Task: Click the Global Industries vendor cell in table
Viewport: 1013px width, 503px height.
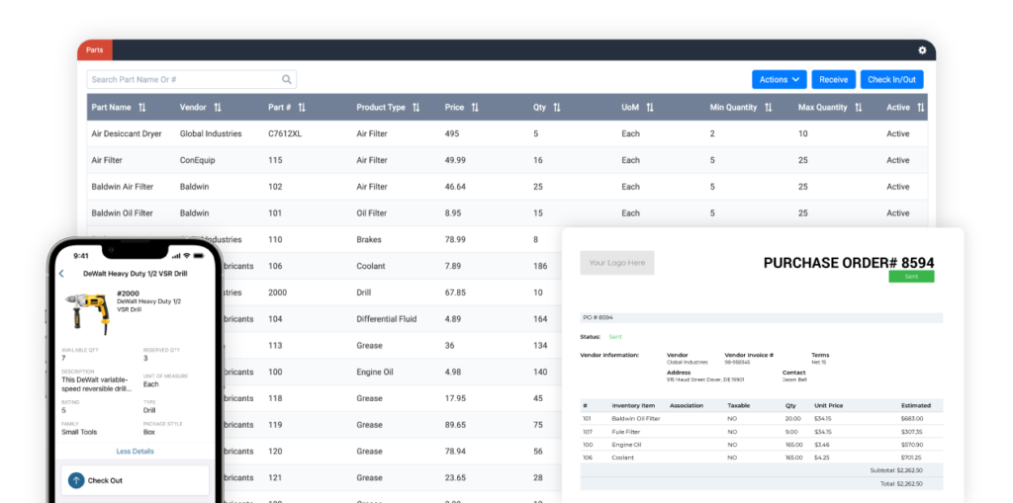Action: point(211,133)
